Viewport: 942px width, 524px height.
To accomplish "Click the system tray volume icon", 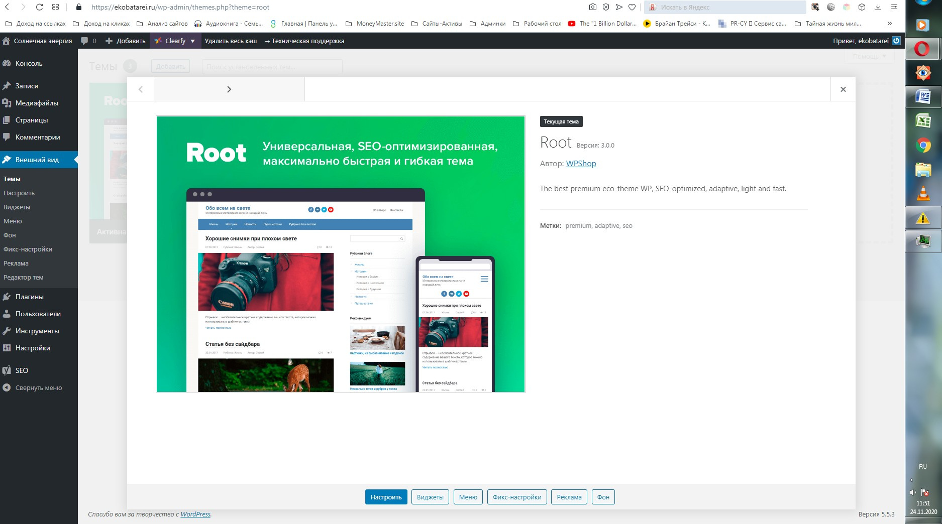I will click(x=913, y=492).
